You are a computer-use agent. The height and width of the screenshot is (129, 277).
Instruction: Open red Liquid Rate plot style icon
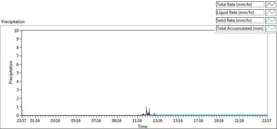click(271, 12)
